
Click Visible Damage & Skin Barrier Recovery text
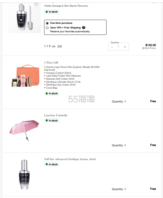pyautogui.click(x=66, y=6)
